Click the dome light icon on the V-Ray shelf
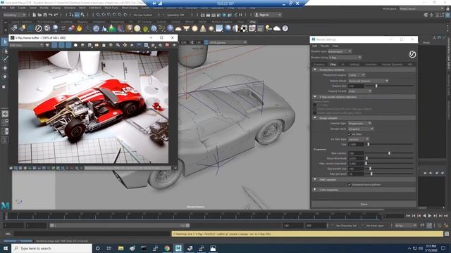Image resolution: width=451 pixels, height=253 pixels. 178,29
